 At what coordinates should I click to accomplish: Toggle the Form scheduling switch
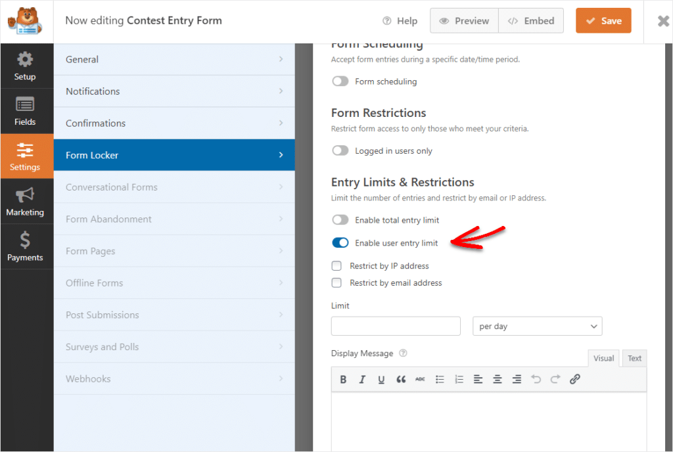pos(340,81)
